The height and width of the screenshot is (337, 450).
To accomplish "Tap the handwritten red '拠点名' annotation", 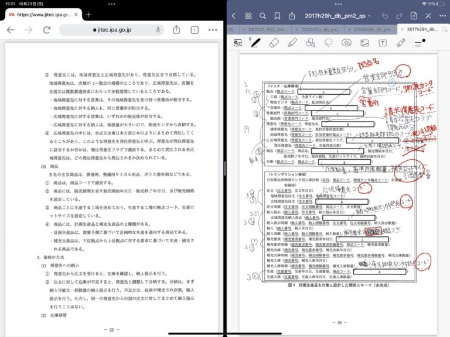I will pos(369,64).
